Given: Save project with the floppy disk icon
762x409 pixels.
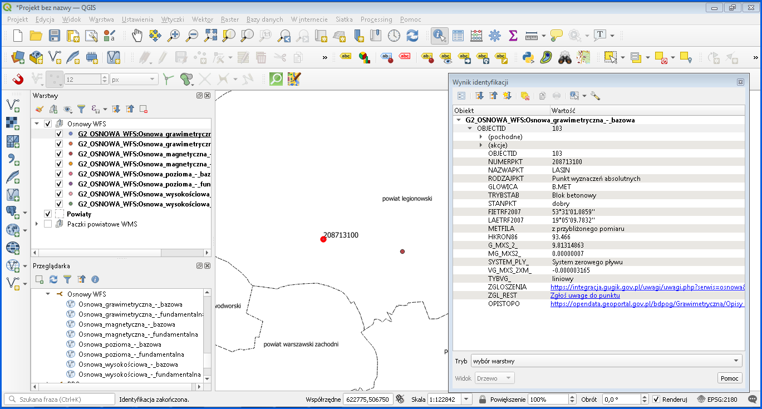Looking at the screenshot, I should tap(55, 36).
